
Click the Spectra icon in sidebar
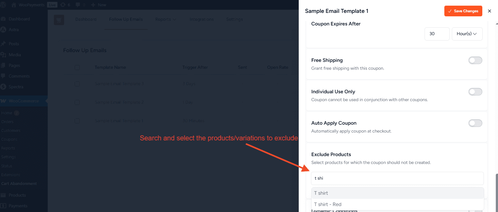3,87
